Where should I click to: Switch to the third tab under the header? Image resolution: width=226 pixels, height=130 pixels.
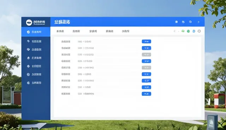click(93, 31)
